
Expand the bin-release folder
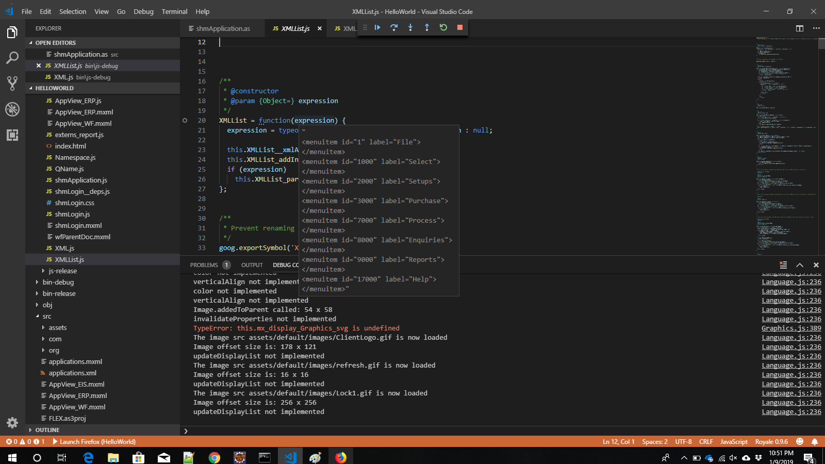point(58,293)
